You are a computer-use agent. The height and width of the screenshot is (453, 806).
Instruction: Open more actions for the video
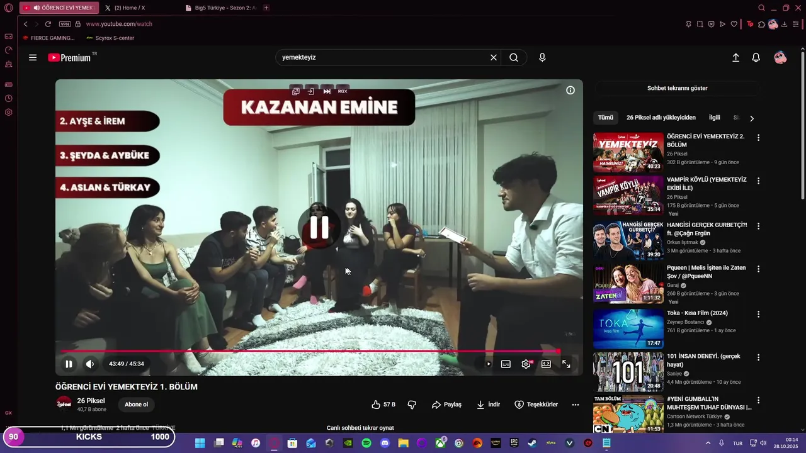coord(576,405)
